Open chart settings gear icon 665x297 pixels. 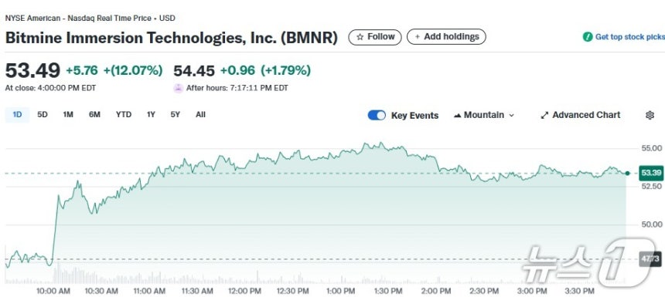[x=650, y=115]
